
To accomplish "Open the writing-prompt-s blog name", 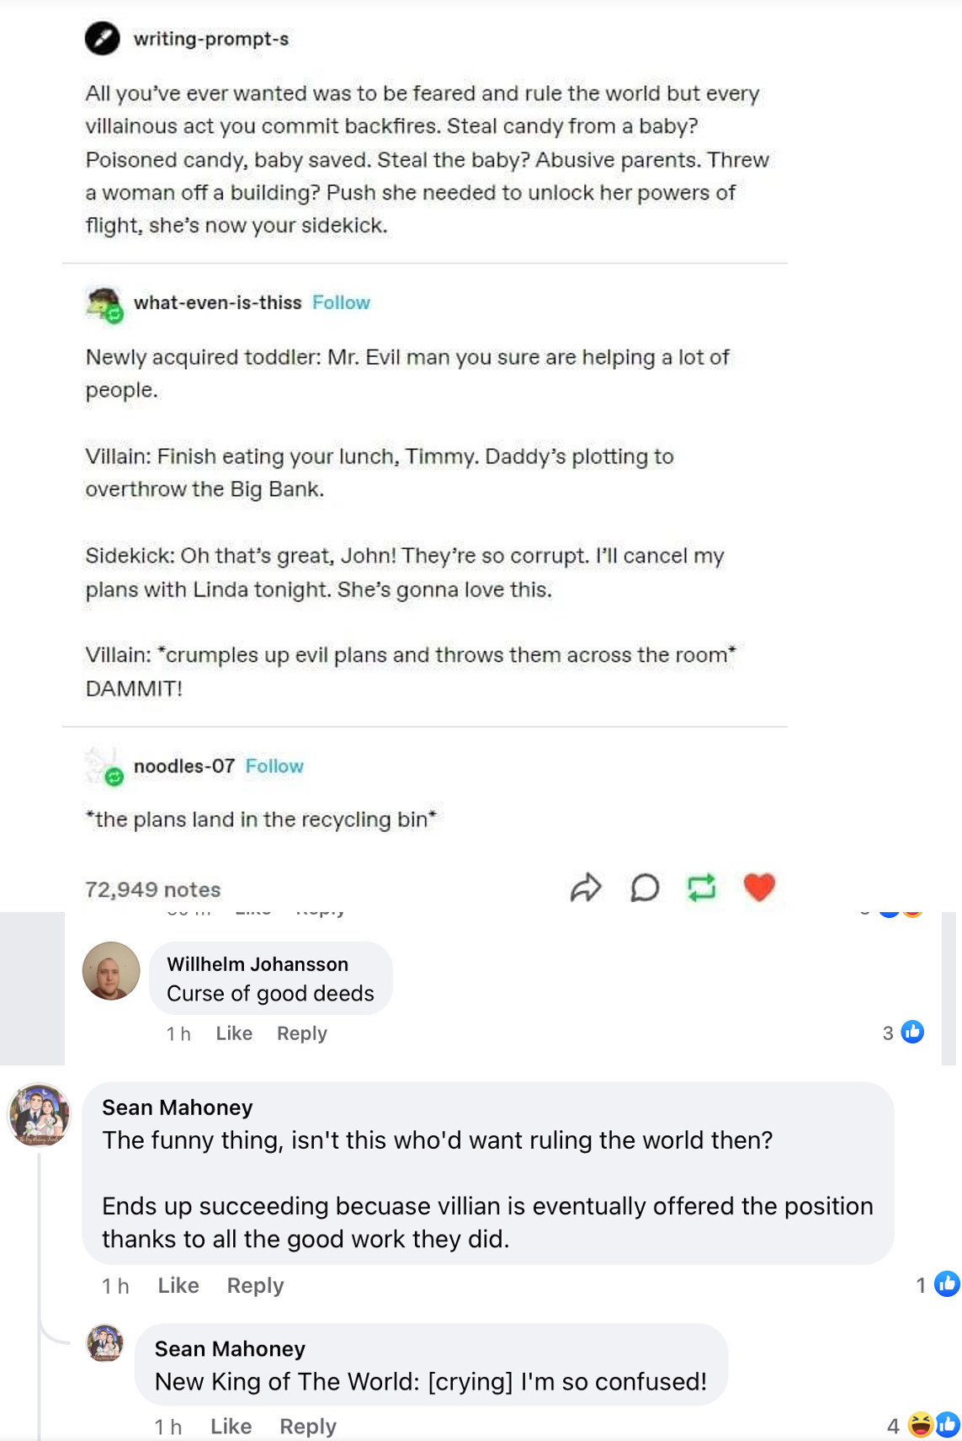I will [211, 39].
